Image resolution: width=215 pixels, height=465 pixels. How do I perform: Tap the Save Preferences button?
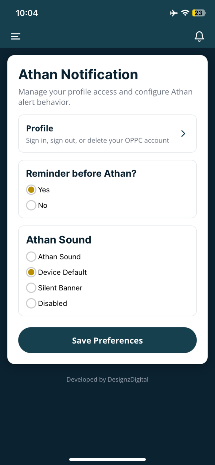click(107, 340)
